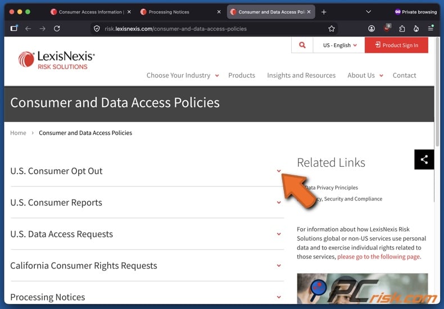Click the LexisNexis Risk Solutions logo
This screenshot has width=444, height=309.
(x=57, y=60)
